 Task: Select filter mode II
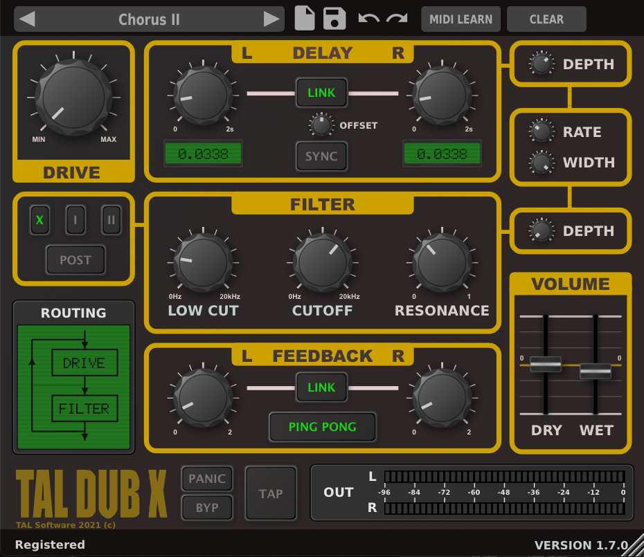pos(111,219)
